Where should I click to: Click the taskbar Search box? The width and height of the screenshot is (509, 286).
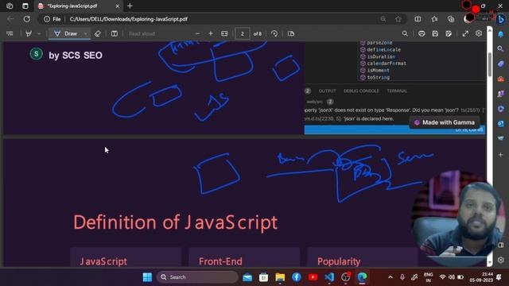pos(197,277)
